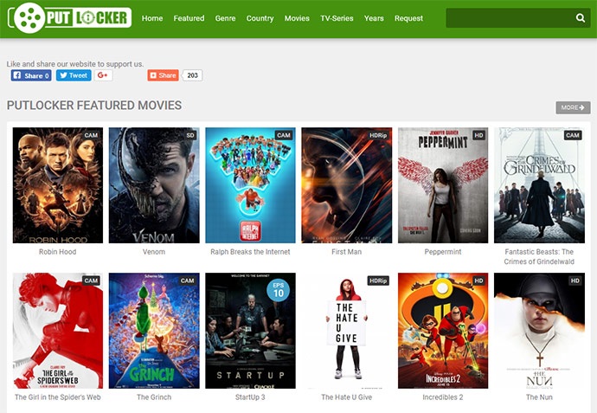Image resolution: width=597 pixels, height=413 pixels.
Task: Click the Peppermint title link
Action: [x=443, y=252]
